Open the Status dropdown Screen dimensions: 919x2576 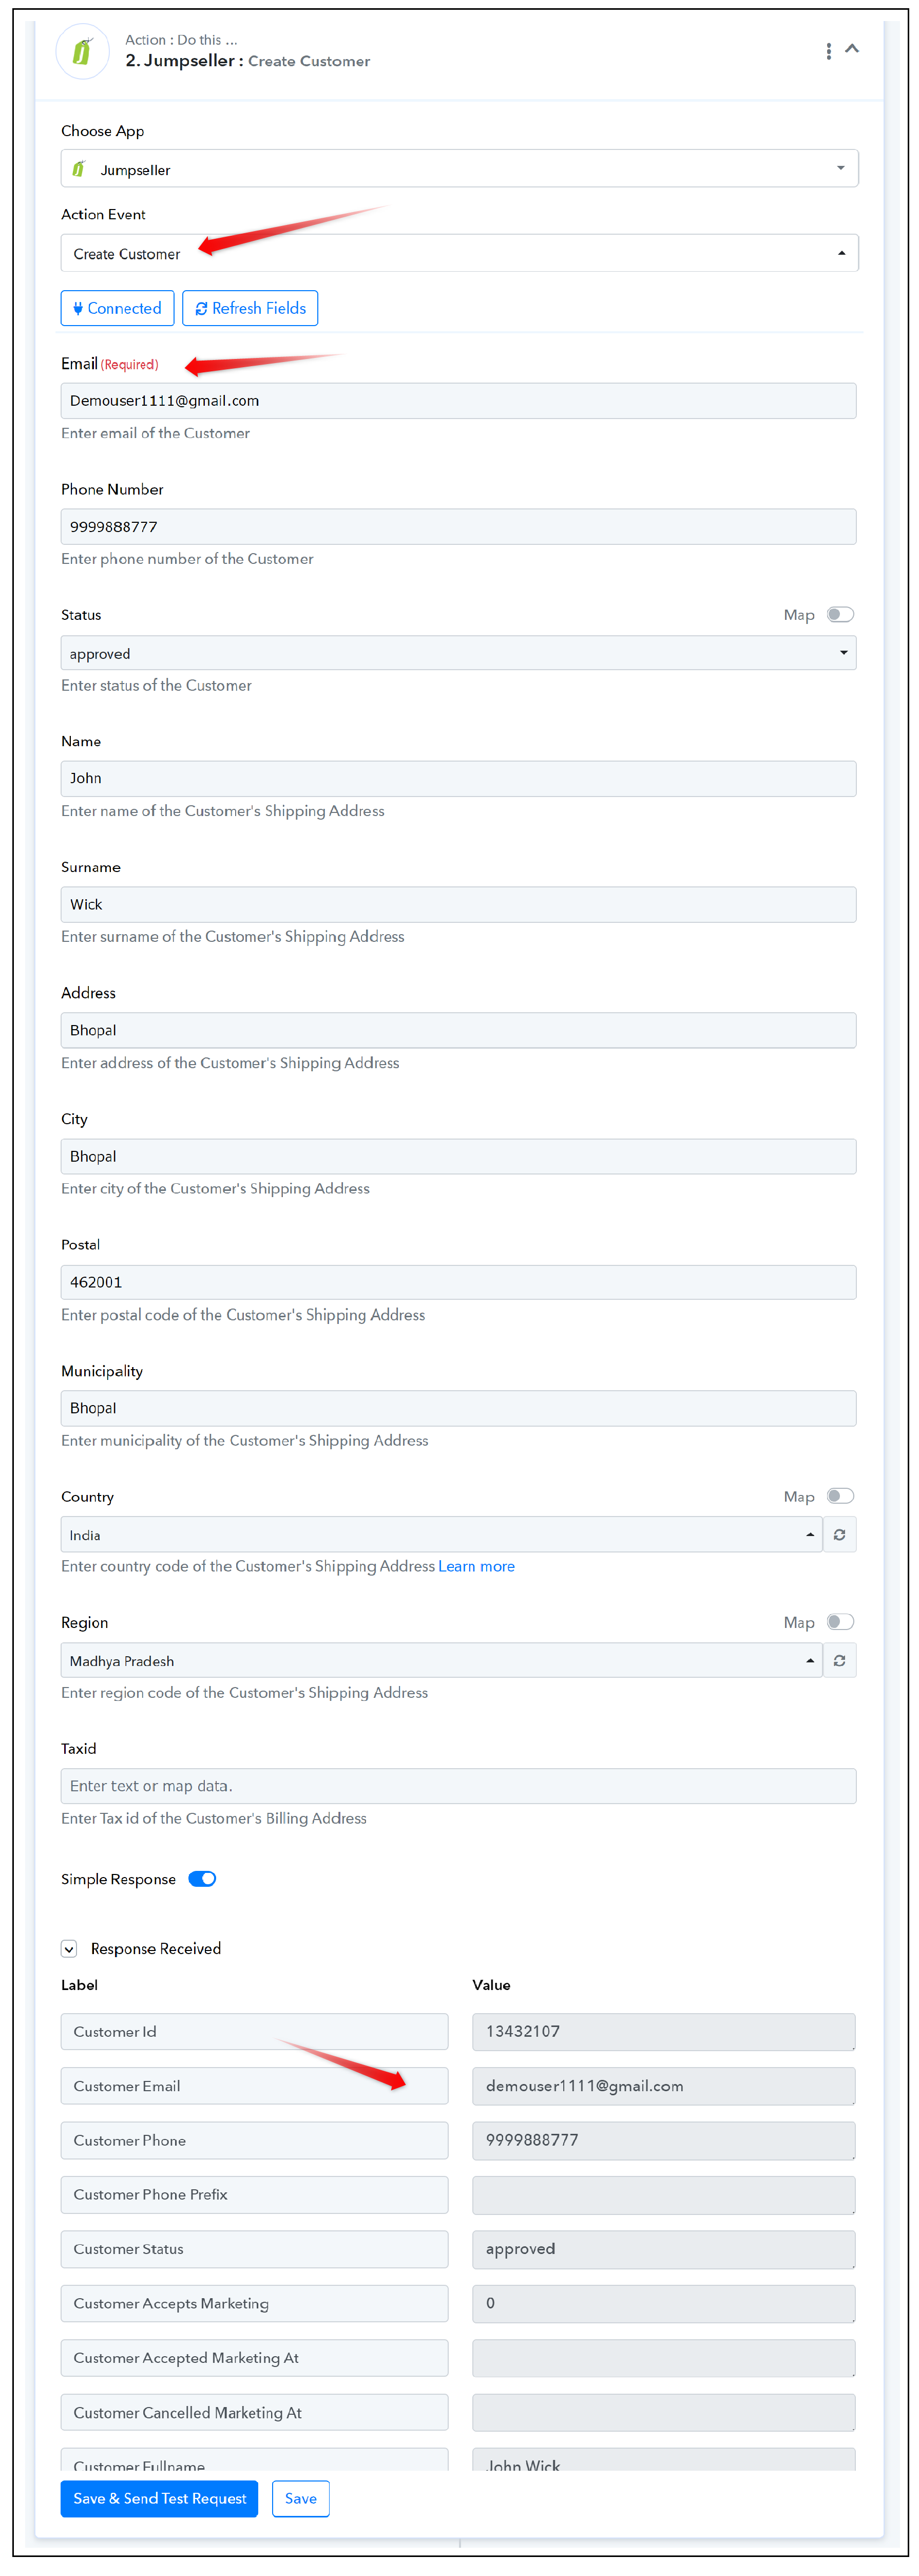tap(458, 653)
